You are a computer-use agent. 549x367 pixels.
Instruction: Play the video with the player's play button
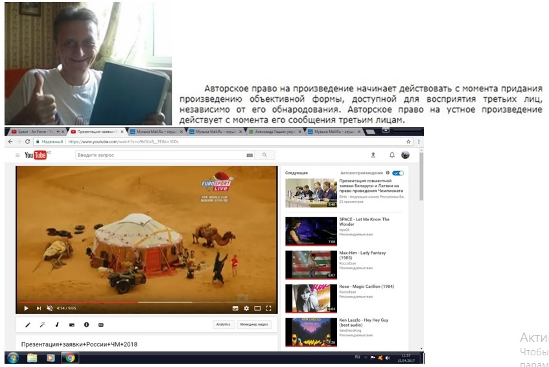27,308
